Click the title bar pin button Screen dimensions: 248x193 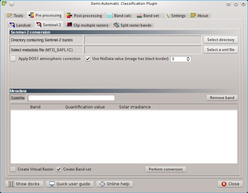point(12,4)
